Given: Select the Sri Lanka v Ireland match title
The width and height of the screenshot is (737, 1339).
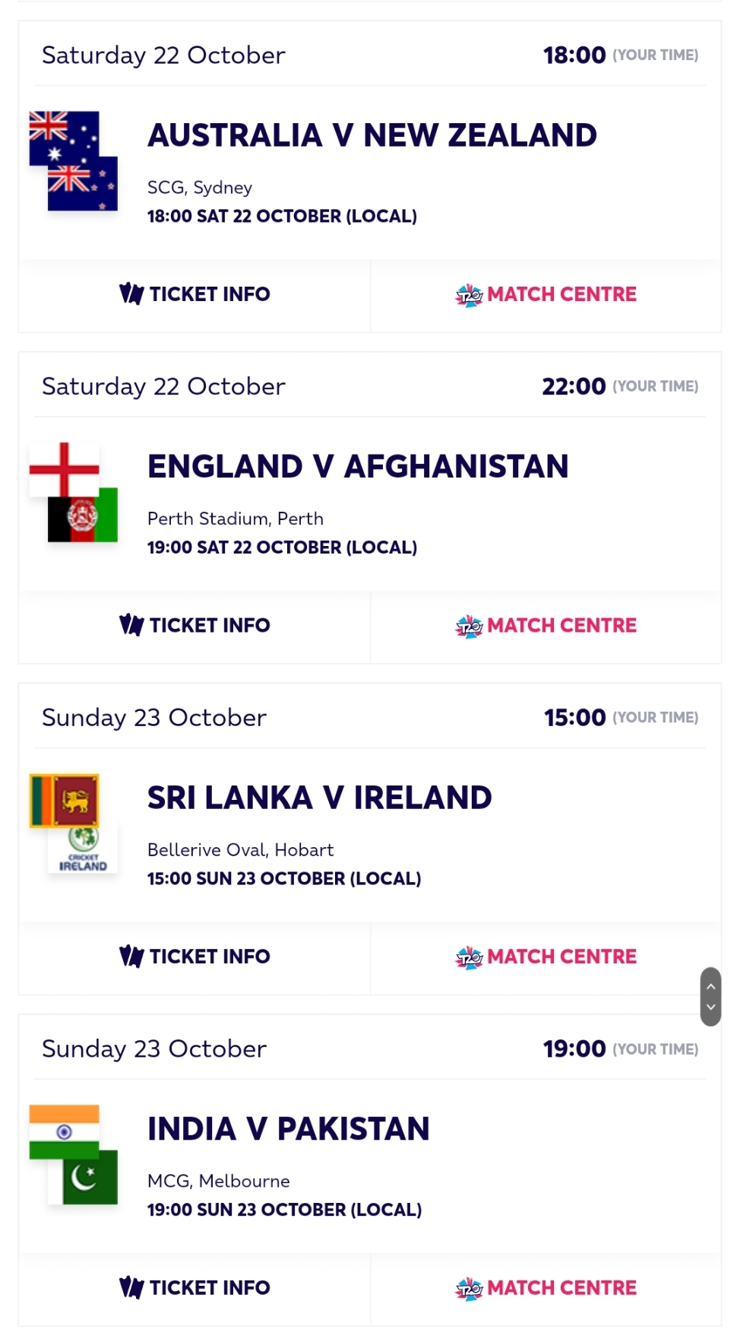Looking at the screenshot, I should click(319, 798).
